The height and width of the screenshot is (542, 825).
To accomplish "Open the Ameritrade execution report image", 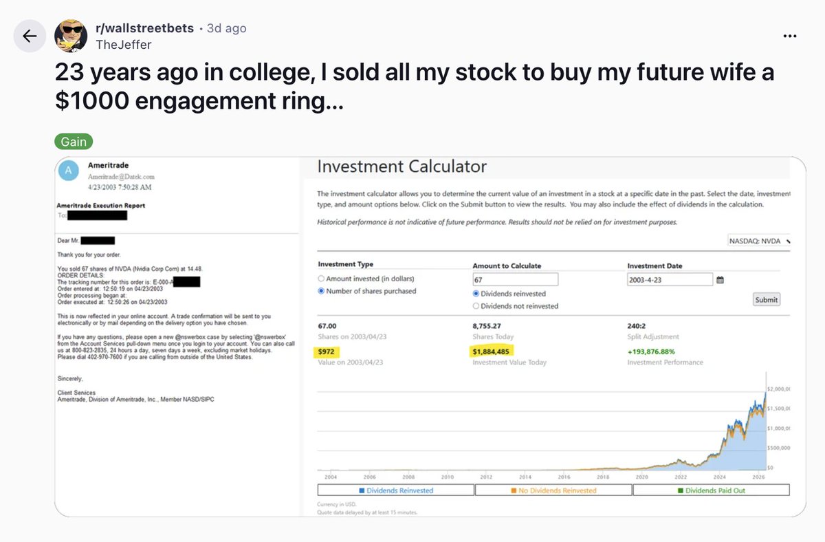I will coord(178,336).
